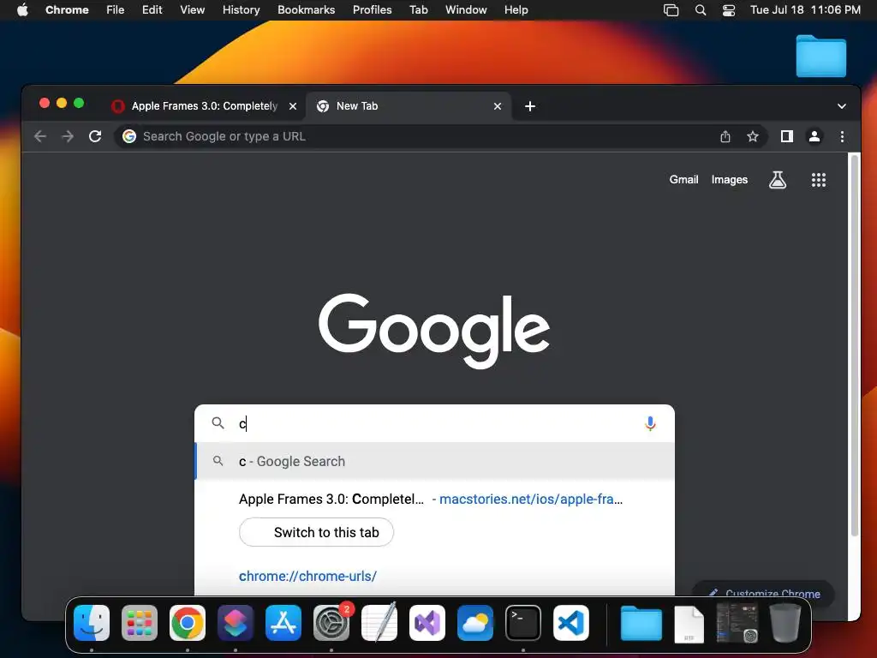This screenshot has width=877, height=658.
Task: Open the Window menu
Action: pyautogui.click(x=466, y=10)
